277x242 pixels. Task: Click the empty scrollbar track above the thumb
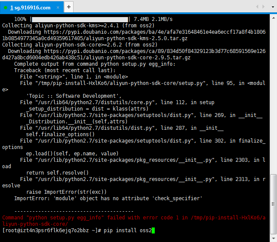(274, 98)
